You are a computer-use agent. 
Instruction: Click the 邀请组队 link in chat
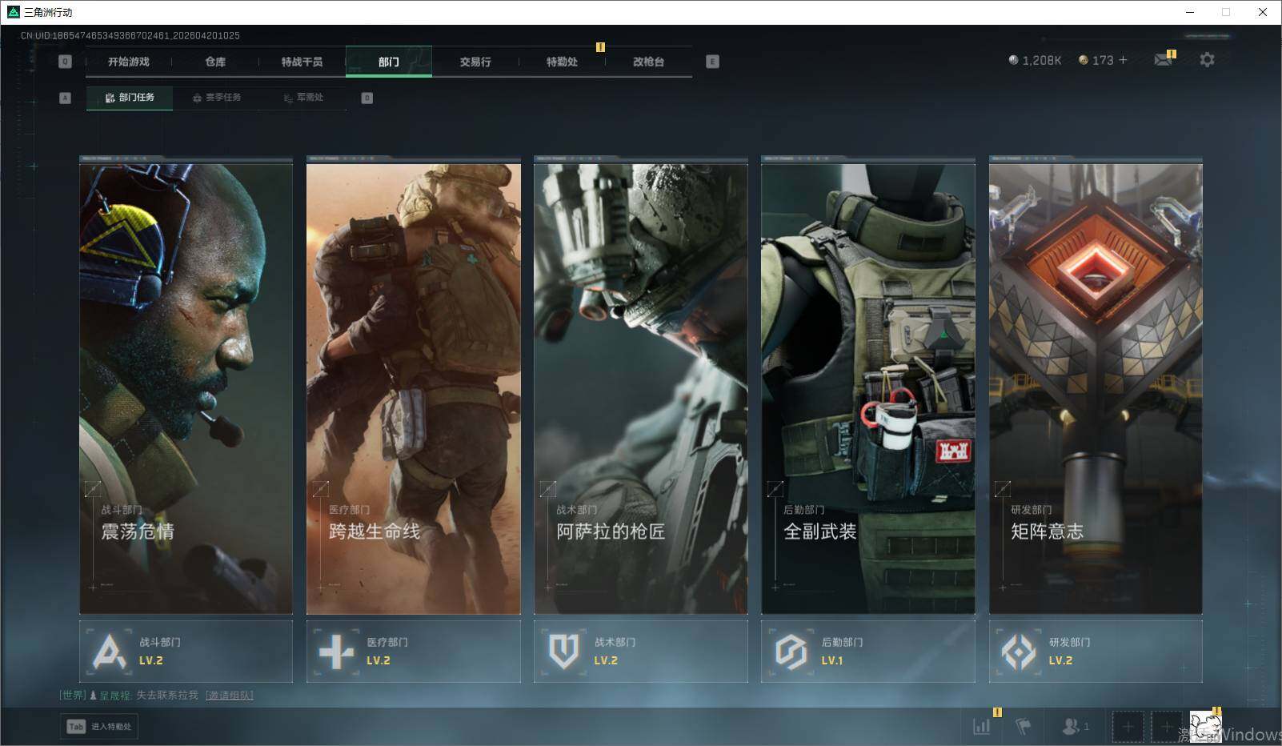[229, 696]
